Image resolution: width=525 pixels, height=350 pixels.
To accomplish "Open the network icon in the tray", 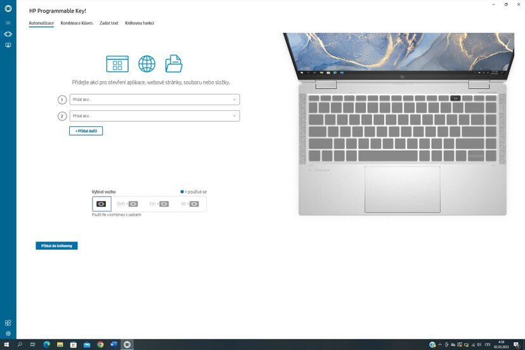I will 473,345.
